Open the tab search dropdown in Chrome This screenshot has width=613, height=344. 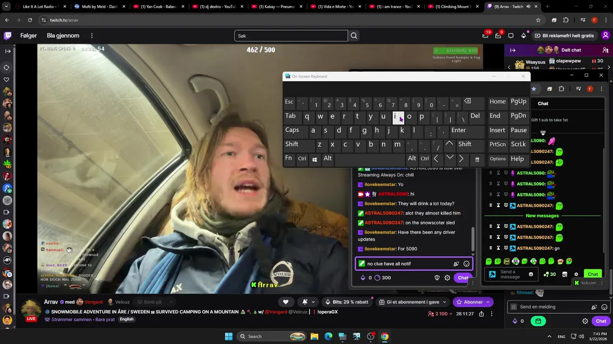pos(7,6)
